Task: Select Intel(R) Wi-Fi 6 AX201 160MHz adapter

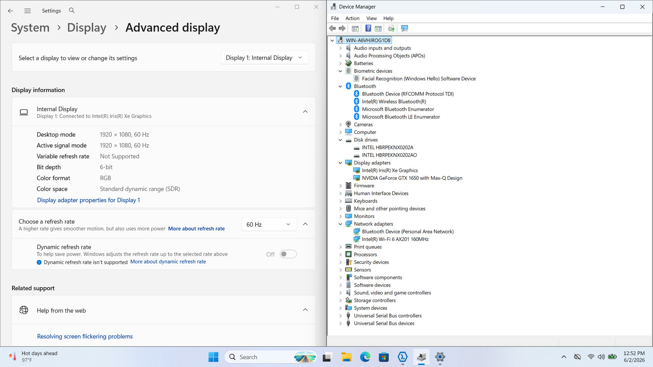Action: click(395, 239)
